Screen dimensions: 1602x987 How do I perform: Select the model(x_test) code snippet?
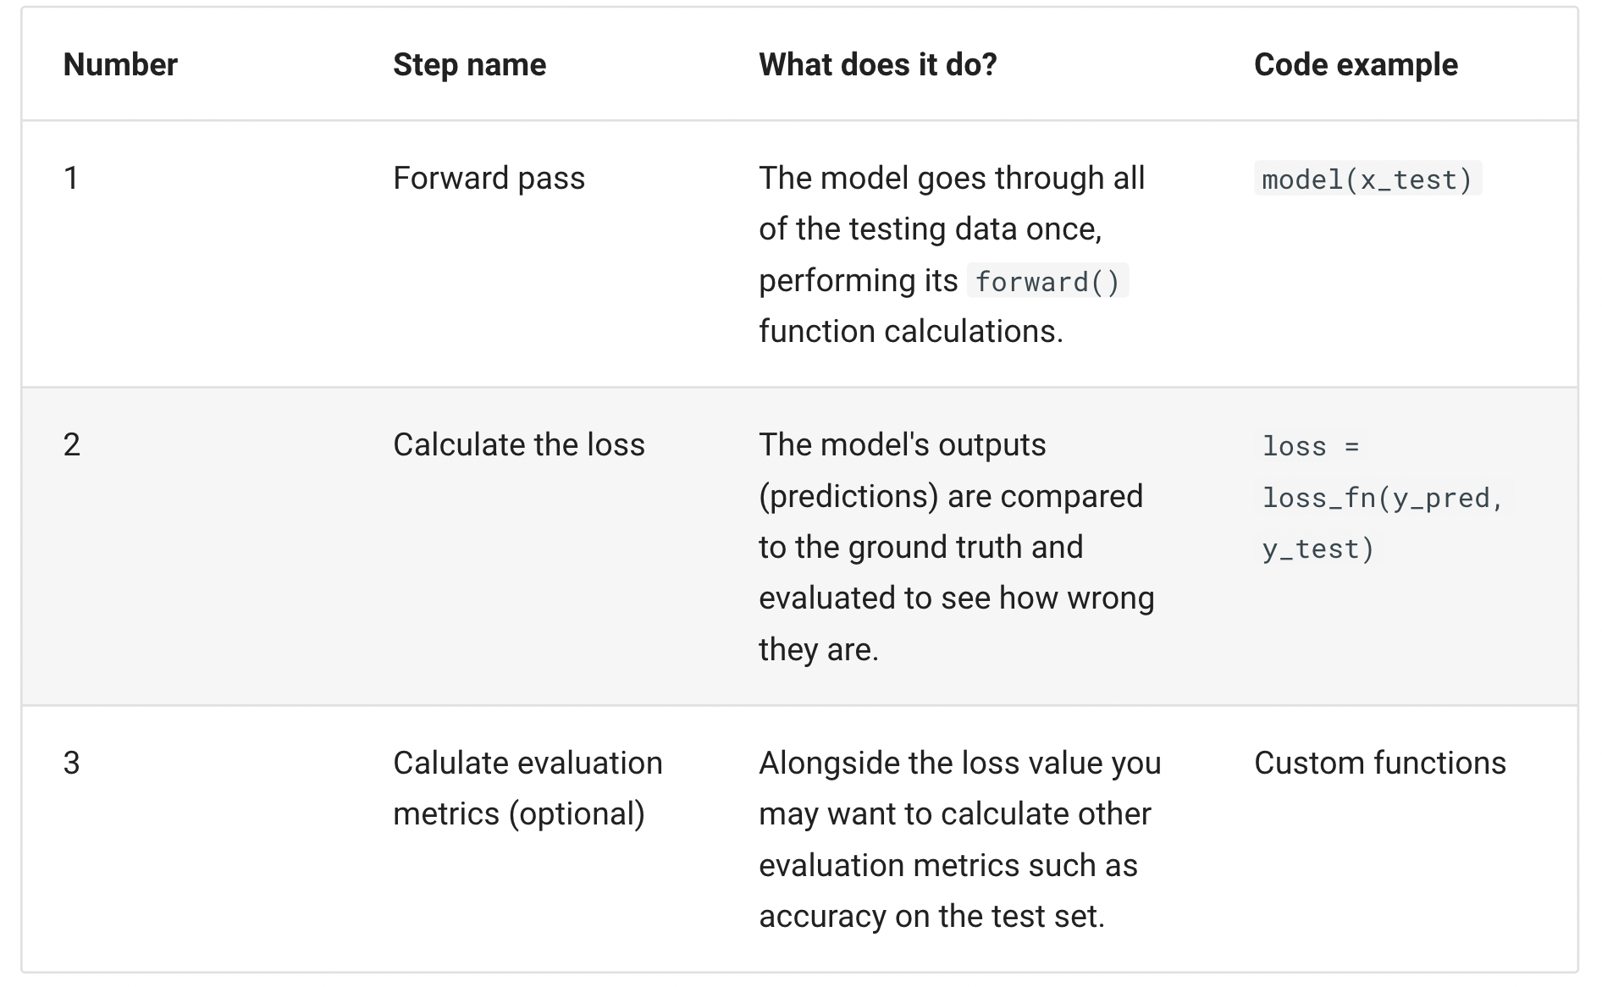click(x=1367, y=179)
